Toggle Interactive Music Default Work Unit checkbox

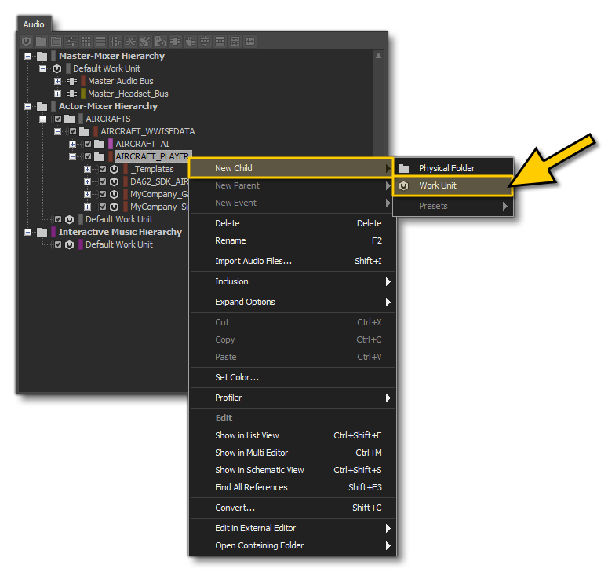click(x=58, y=244)
